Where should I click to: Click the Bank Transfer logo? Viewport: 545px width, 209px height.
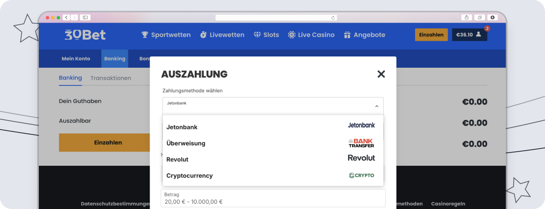coord(362,143)
